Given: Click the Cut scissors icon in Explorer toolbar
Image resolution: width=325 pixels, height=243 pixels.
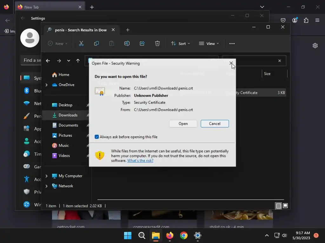Looking at the screenshot, I should (x=81, y=44).
